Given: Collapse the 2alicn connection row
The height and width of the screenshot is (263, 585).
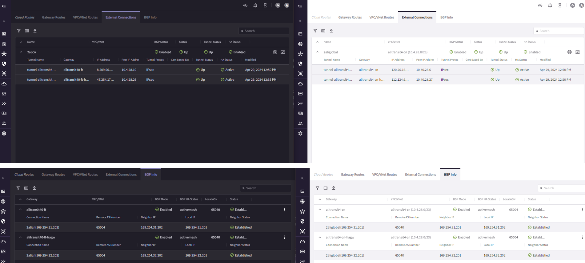Looking at the screenshot, I should [x=21, y=52].
